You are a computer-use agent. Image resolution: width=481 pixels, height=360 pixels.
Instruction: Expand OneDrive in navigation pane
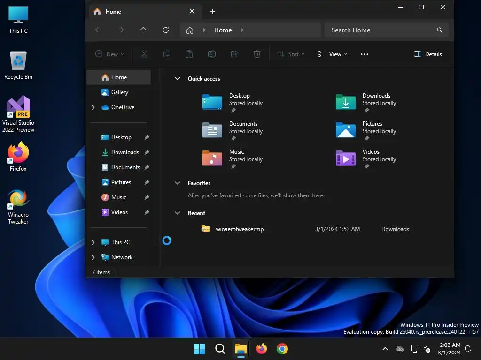93,107
